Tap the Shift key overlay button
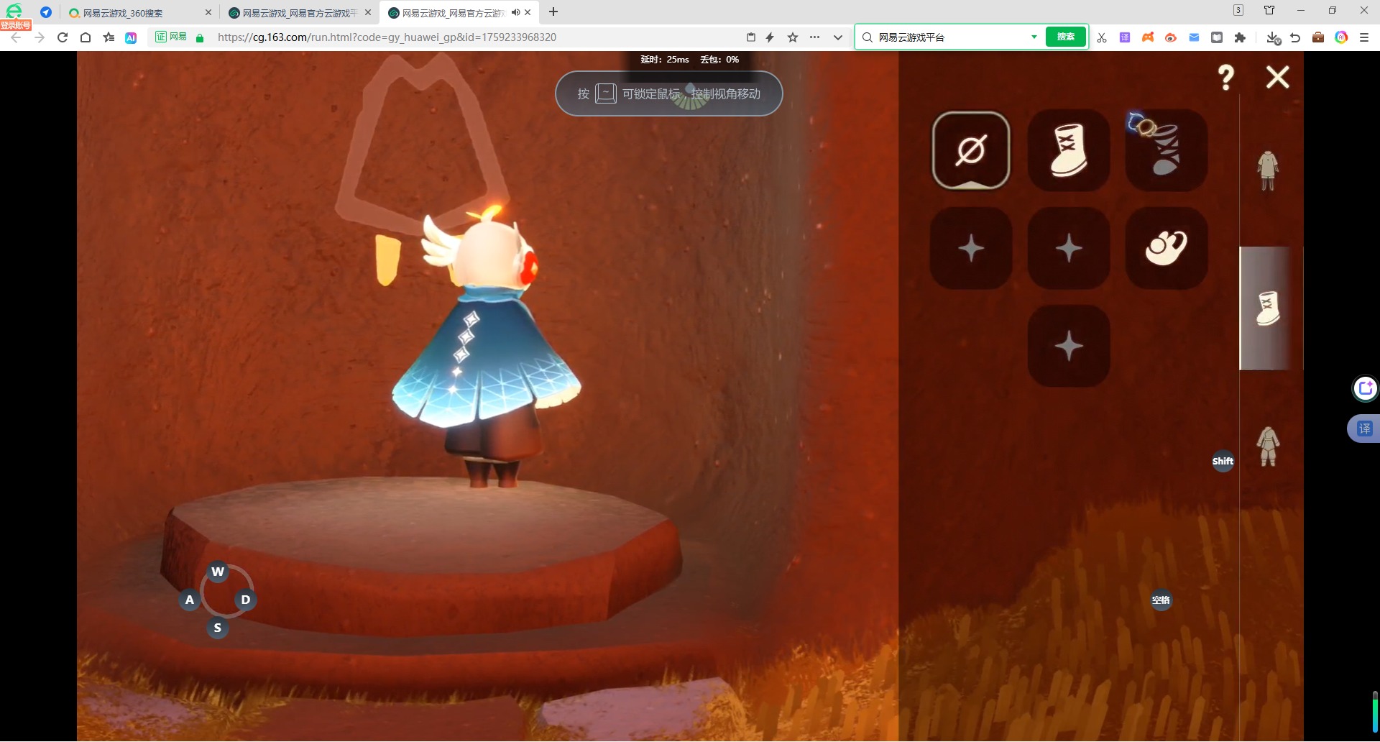Image resolution: width=1380 pixels, height=742 pixels. click(1223, 462)
